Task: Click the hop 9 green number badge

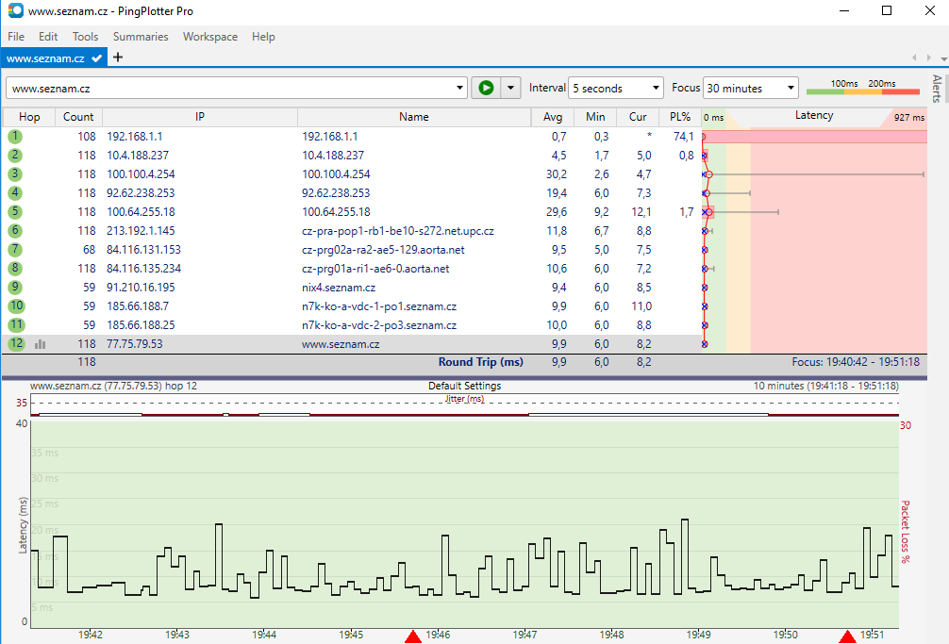Action: pyautogui.click(x=15, y=288)
